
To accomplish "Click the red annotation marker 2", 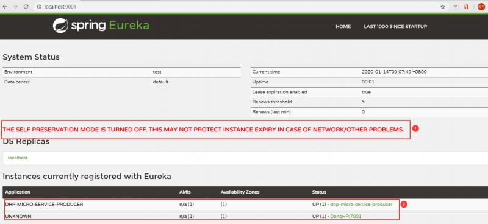I will [x=404, y=205].
